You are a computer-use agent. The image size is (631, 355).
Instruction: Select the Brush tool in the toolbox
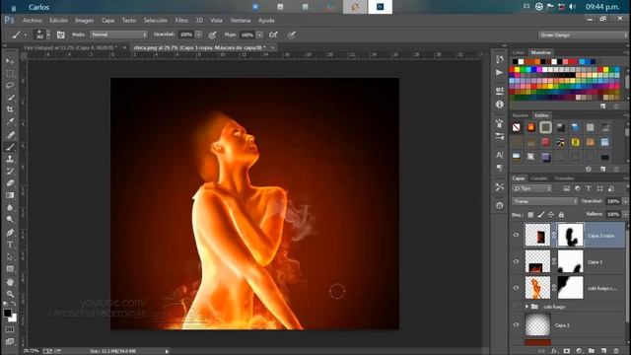(10, 147)
